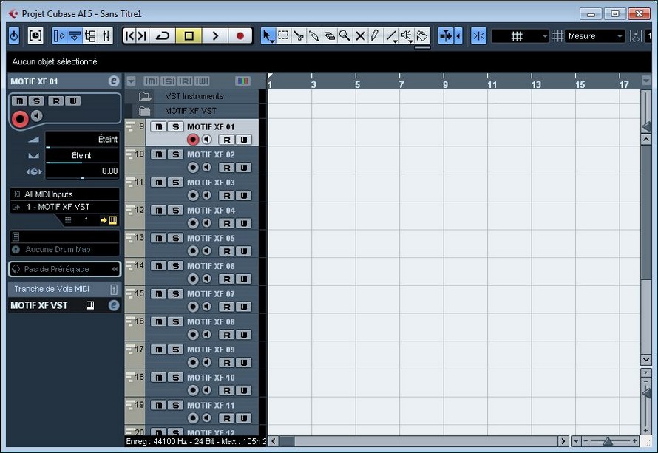Click the transport Record button
The height and width of the screenshot is (453, 658).
click(x=240, y=35)
